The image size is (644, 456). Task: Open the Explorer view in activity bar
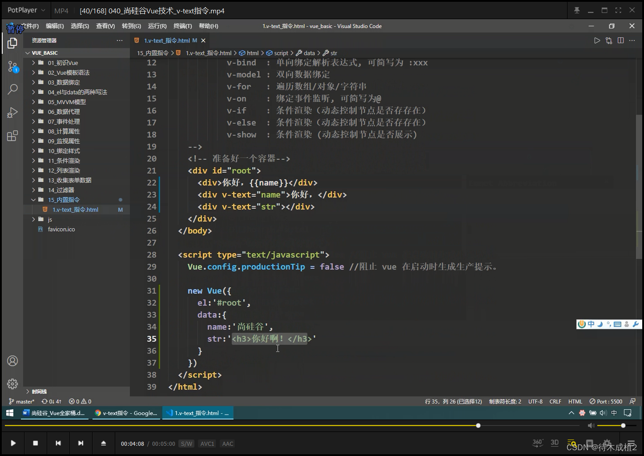12,43
